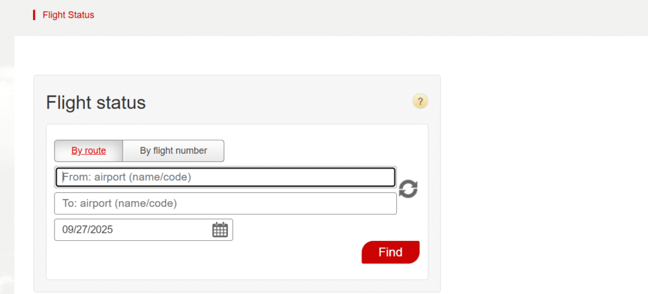Get help for the Flight status form
Screen dimensions: 648x294
point(420,101)
